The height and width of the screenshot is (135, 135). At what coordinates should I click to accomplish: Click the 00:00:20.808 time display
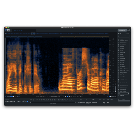click(x=10, y=101)
